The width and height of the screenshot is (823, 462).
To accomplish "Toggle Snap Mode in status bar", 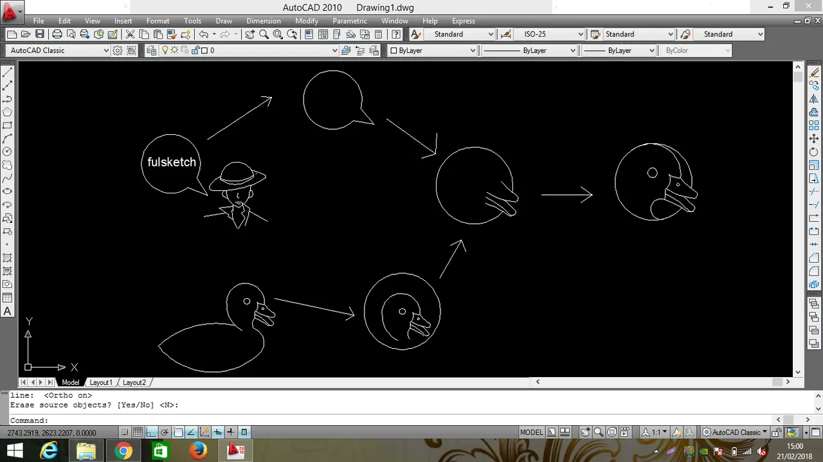I will coord(125,432).
